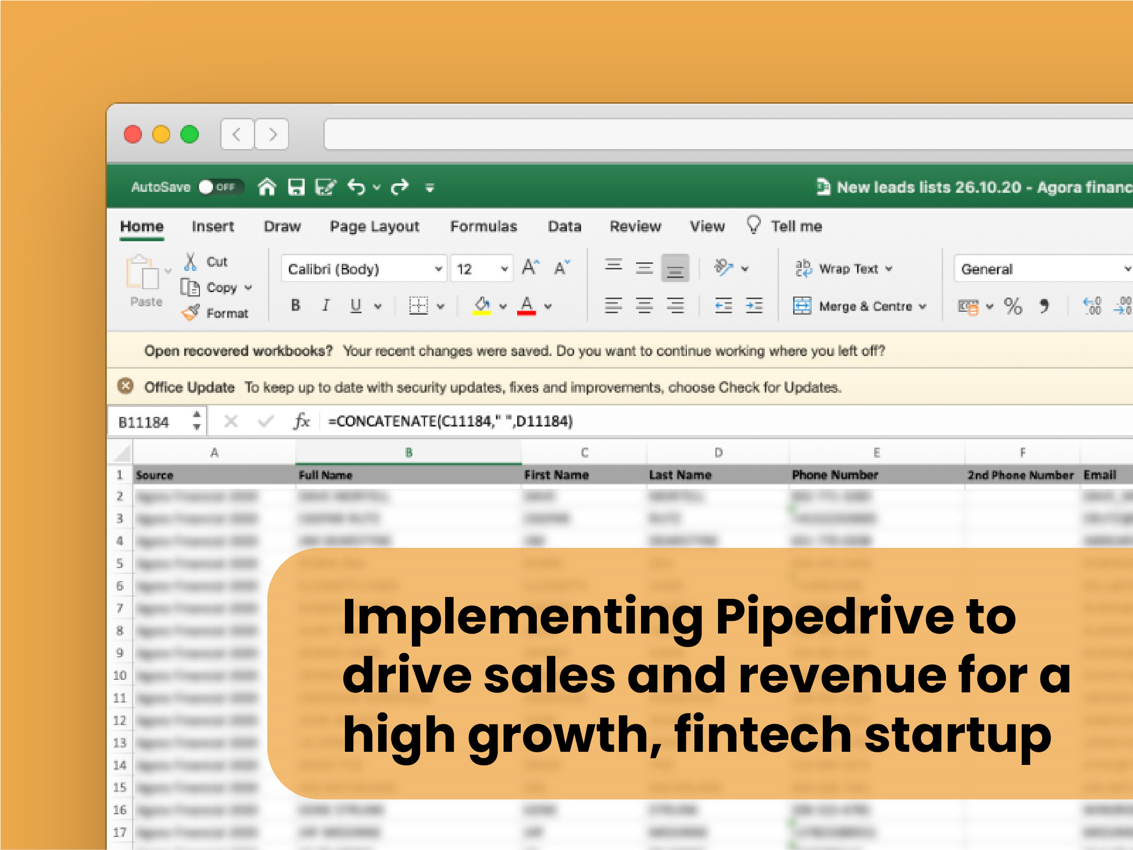Open Customize Quick Access Toolbar dropdown
This screenshot has height=850, width=1133.
(x=430, y=188)
